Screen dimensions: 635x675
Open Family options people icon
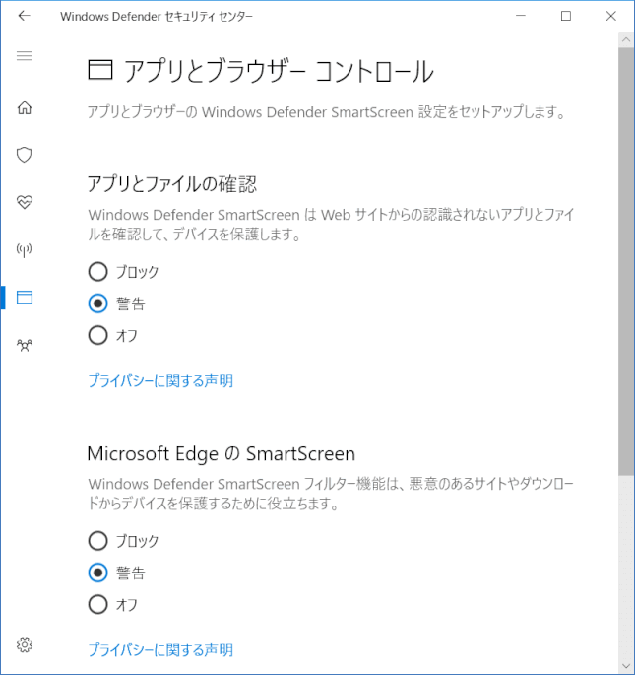tap(25, 345)
